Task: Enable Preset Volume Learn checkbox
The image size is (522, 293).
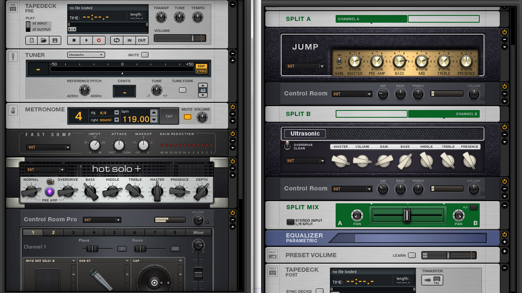Action: 412,255
